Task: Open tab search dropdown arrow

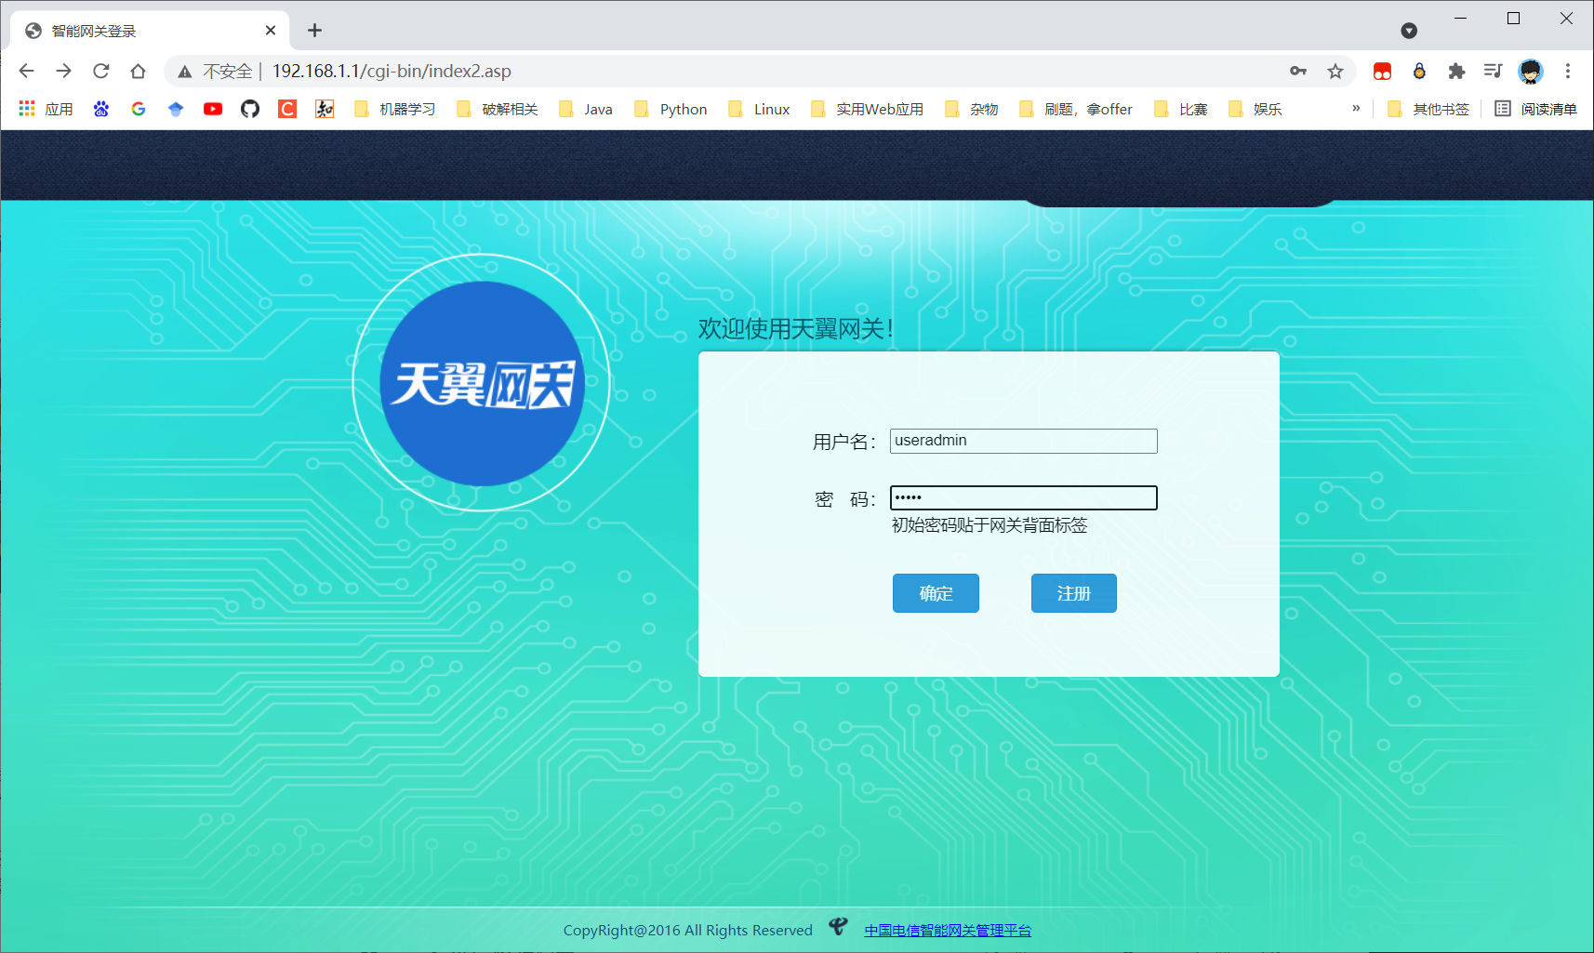Action: [1409, 31]
